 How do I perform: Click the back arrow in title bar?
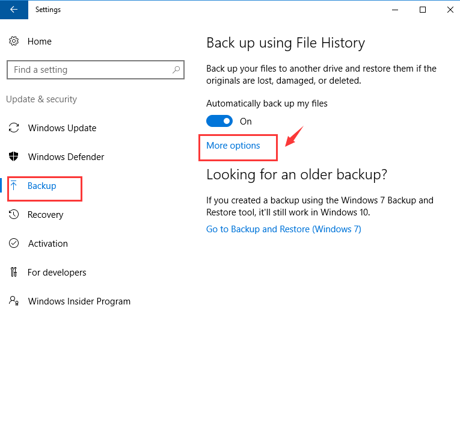coord(14,10)
